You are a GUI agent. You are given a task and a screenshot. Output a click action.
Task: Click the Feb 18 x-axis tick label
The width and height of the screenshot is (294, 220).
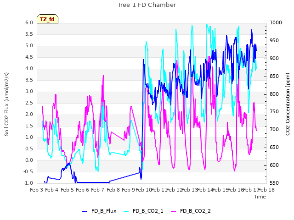coord(266,190)
